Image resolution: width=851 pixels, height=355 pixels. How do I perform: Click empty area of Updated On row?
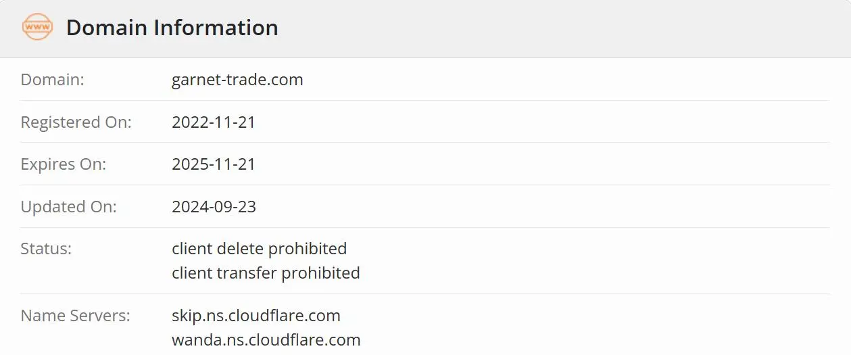point(541,207)
